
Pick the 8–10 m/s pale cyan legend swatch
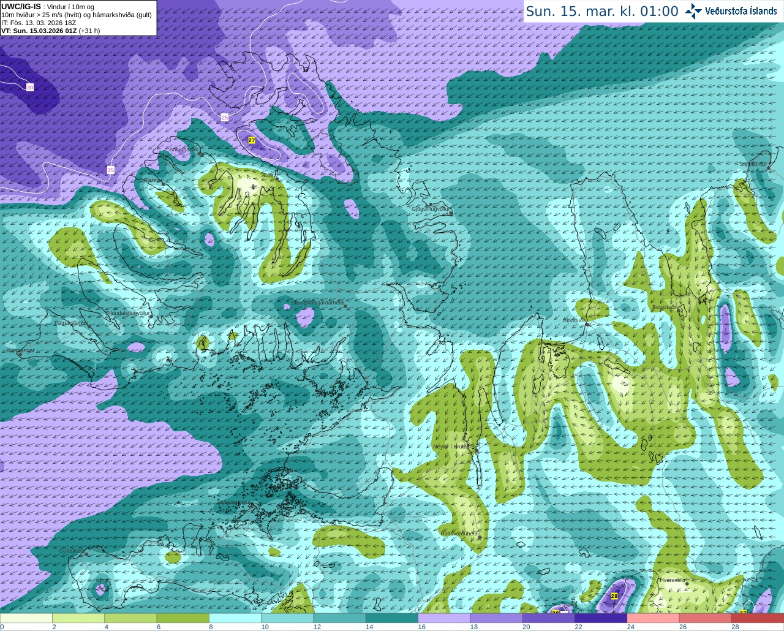(x=235, y=618)
